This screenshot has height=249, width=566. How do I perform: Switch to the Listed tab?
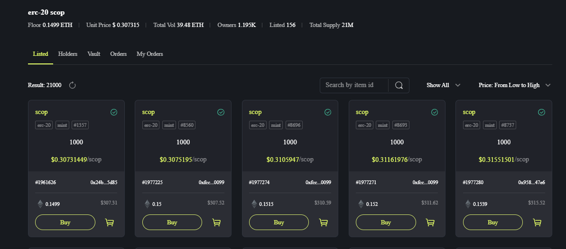click(40, 54)
